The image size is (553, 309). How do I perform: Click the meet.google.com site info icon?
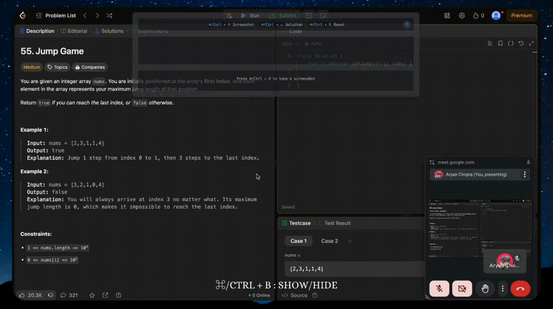coord(432,163)
